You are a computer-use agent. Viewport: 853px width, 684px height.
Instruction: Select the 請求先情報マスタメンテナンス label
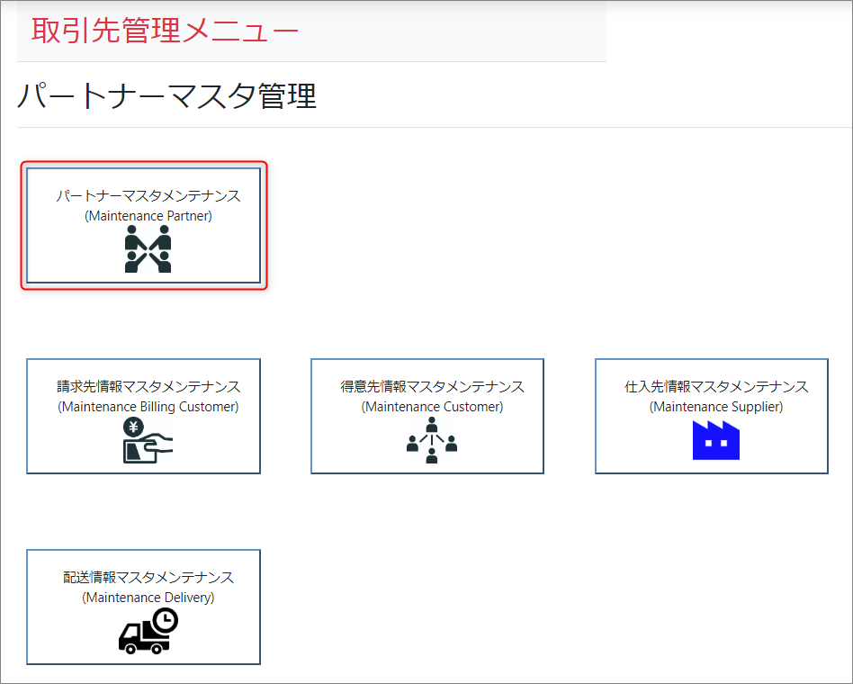point(148,387)
